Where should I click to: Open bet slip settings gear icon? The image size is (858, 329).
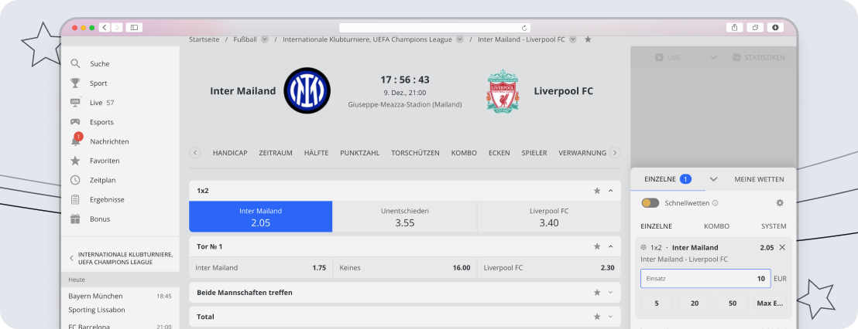tap(780, 203)
